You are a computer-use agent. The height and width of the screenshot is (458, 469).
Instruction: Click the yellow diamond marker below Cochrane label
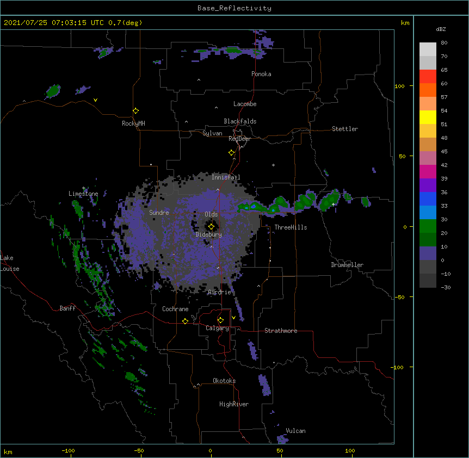(x=185, y=321)
